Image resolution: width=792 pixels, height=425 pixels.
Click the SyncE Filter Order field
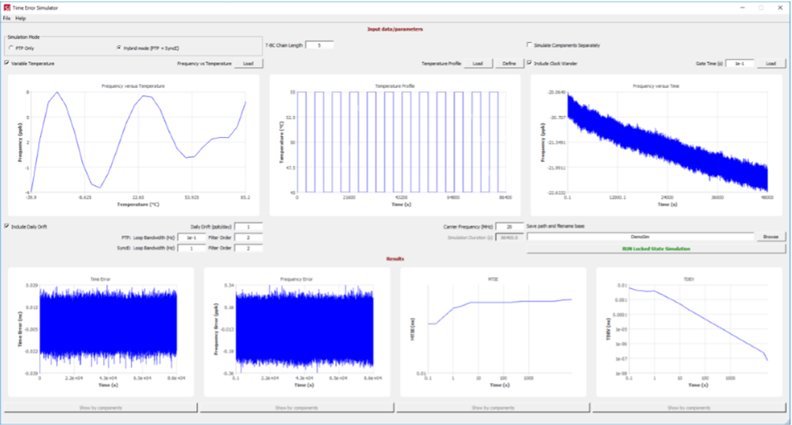(248, 248)
